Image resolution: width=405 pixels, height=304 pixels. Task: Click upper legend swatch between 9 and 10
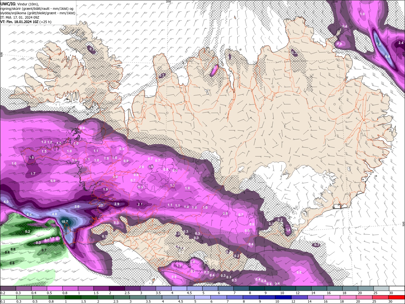click(272, 288)
